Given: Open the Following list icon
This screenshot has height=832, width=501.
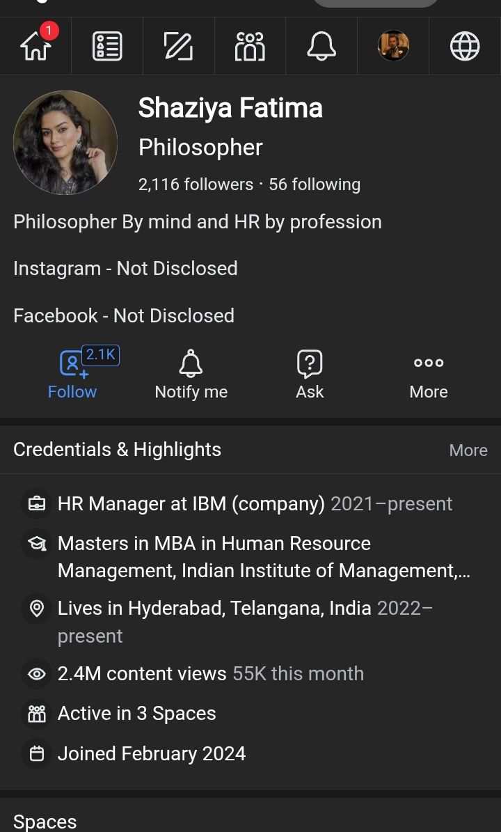Looking at the screenshot, I should pyautogui.click(x=107, y=46).
